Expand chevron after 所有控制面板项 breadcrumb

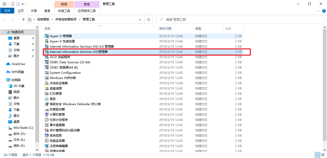pos(79,19)
